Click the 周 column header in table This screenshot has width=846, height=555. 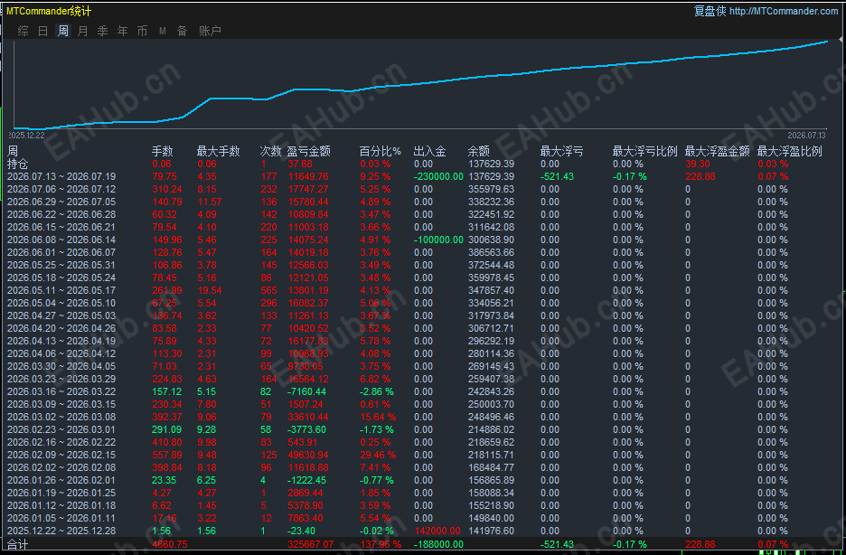pos(13,152)
